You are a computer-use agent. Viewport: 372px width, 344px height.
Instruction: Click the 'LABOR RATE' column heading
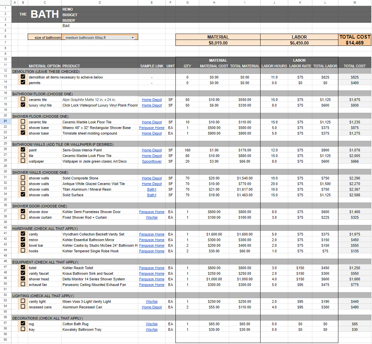(x=300, y=66)
